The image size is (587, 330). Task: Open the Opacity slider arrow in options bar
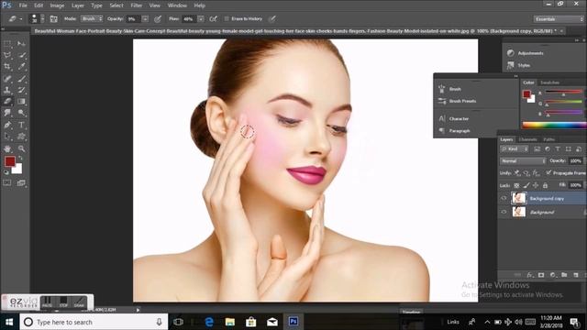(145, 18)
